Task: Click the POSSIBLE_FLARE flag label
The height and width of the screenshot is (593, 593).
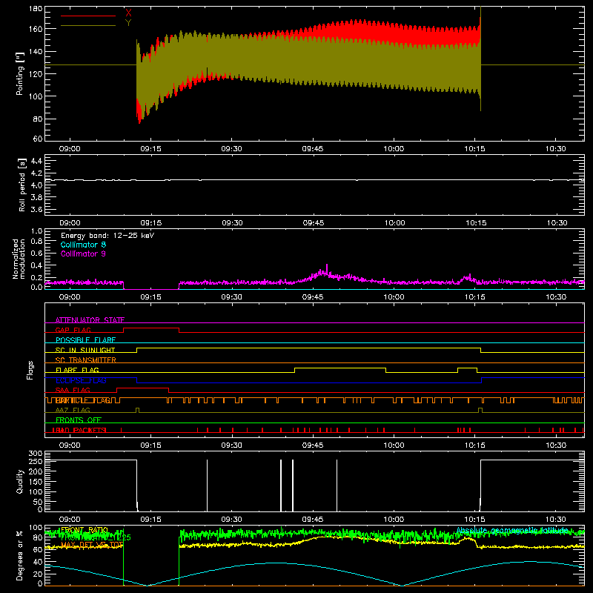Action: [x=85, y=340]
